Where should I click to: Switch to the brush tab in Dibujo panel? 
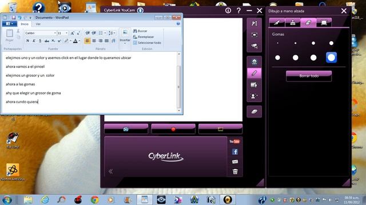[x=277, y=23]
